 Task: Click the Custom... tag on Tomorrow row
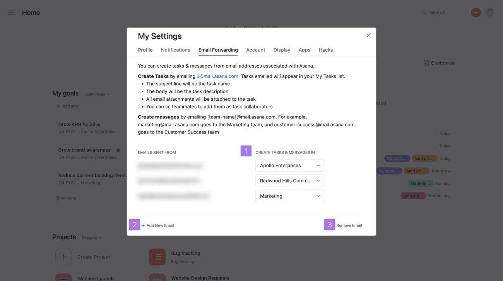[x=389, y=171]
